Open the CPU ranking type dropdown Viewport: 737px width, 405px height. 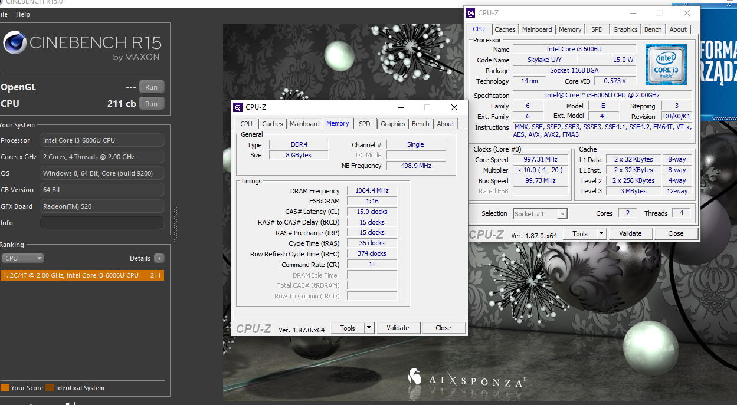[x=23, y=258]
